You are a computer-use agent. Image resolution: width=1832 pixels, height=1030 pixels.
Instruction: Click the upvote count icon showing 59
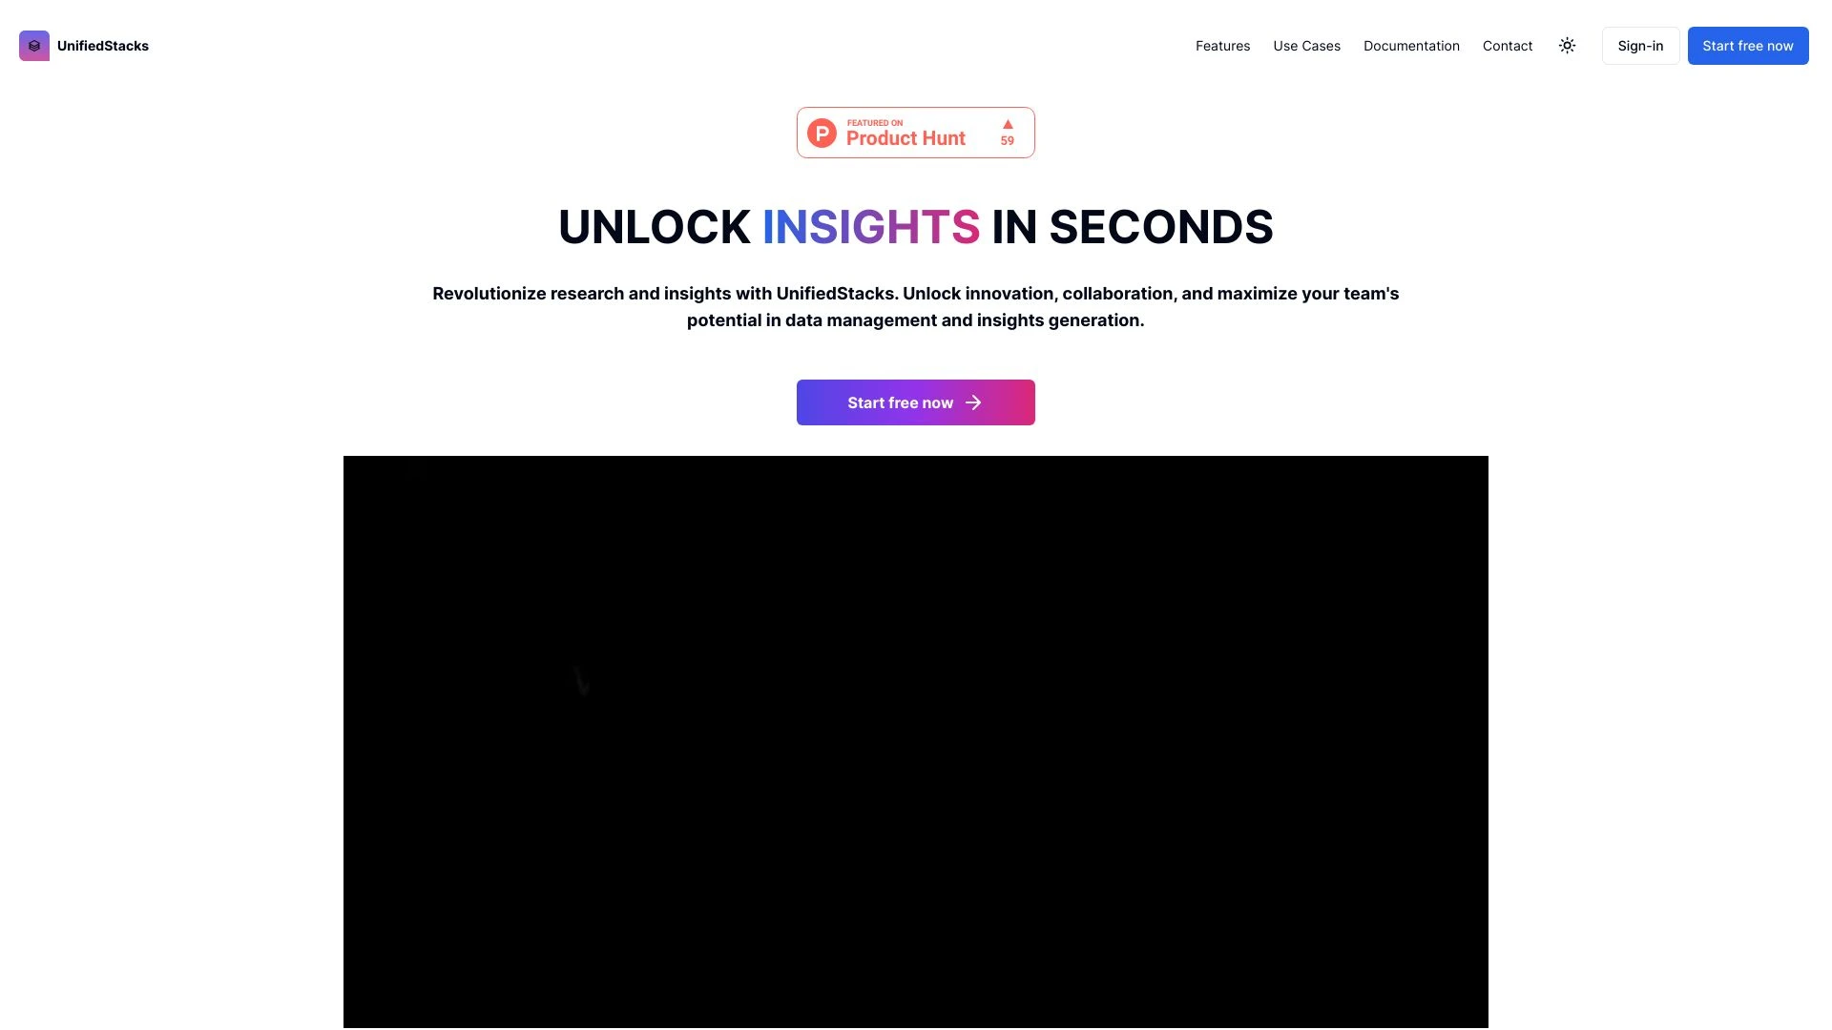click(1007, 132)
